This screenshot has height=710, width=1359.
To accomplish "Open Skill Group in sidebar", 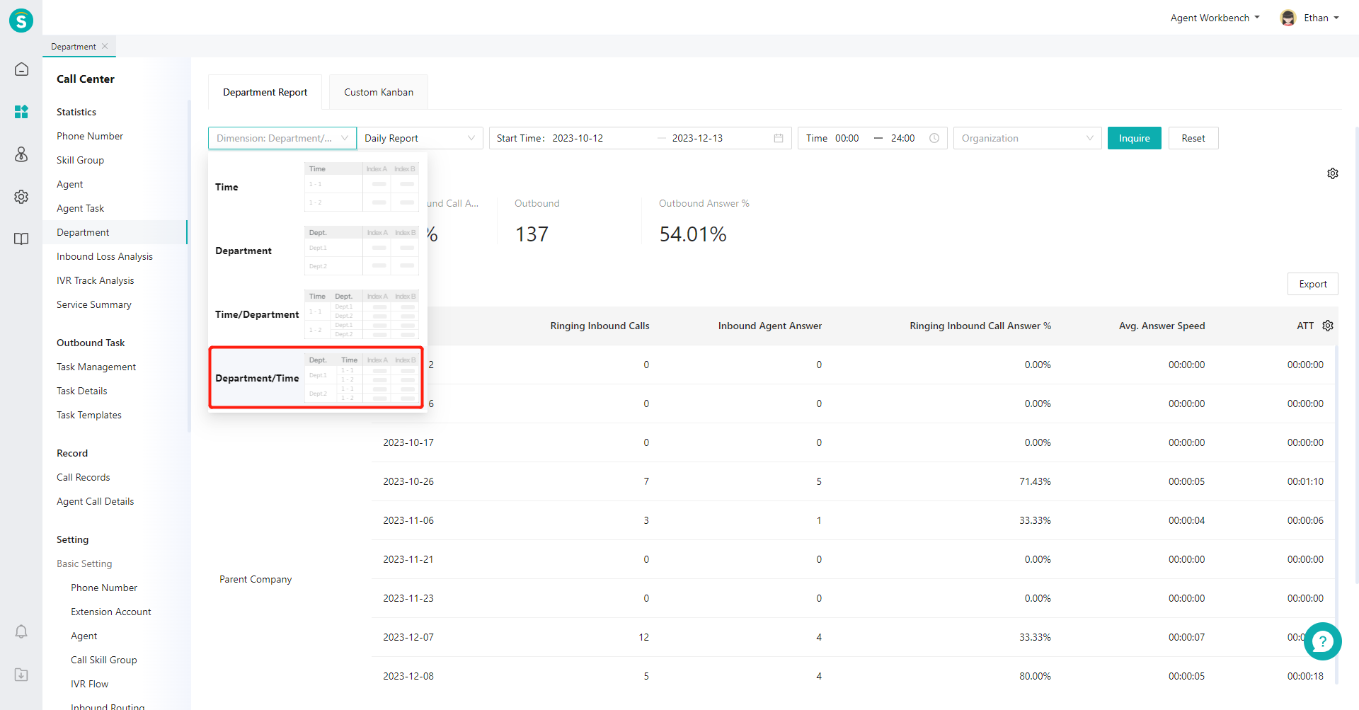I will tap(80, 160).
